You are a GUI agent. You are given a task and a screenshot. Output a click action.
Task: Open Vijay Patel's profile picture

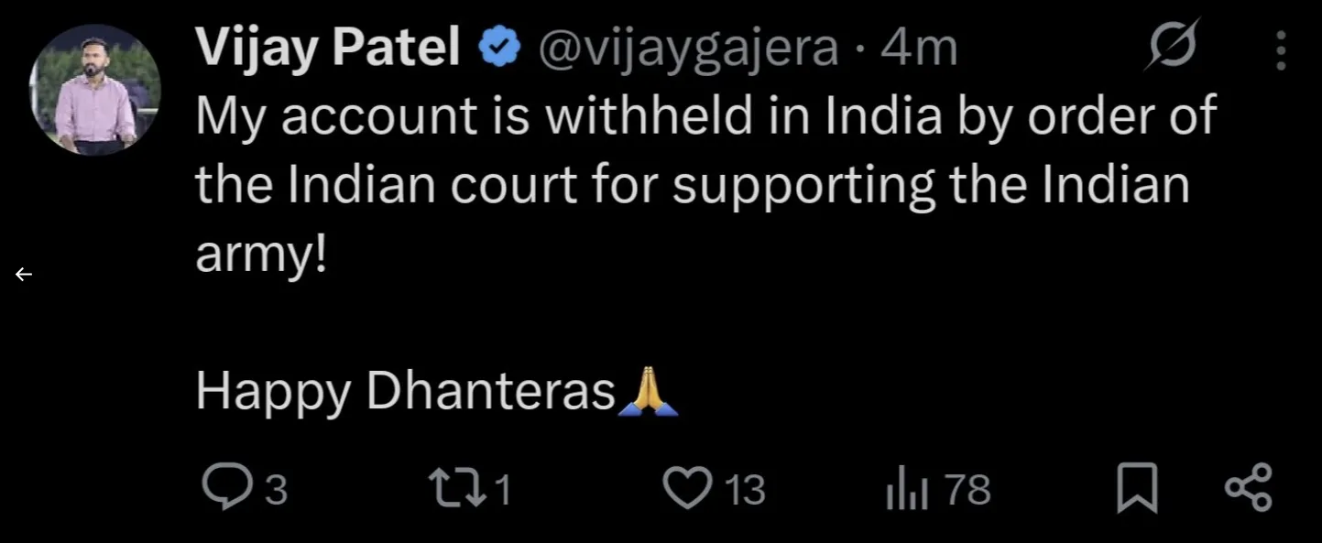click(95, 90)
